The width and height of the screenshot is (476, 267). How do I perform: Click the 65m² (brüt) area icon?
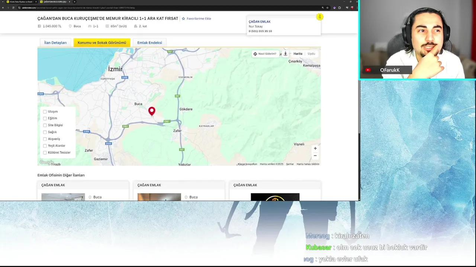(107, 26)
